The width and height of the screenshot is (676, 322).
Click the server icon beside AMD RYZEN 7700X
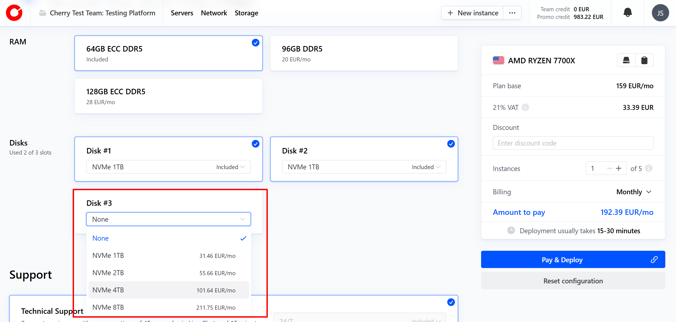point(626,60)
